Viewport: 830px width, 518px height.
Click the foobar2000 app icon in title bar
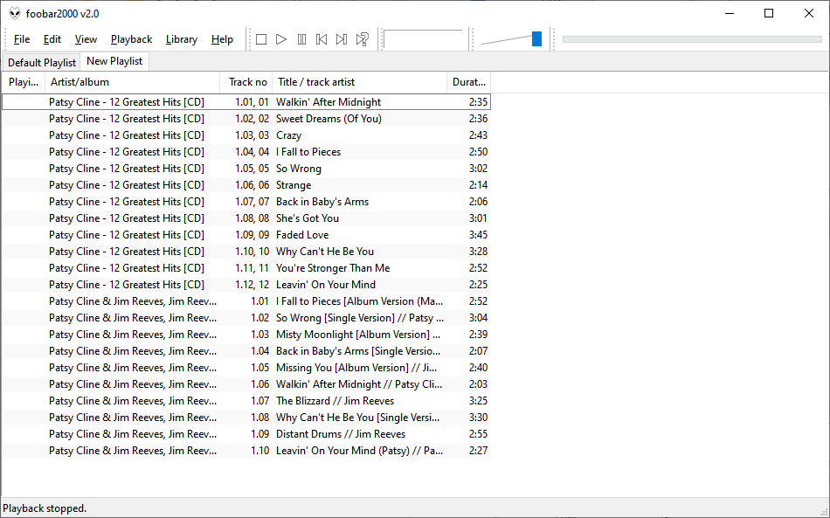coord(15,13)
